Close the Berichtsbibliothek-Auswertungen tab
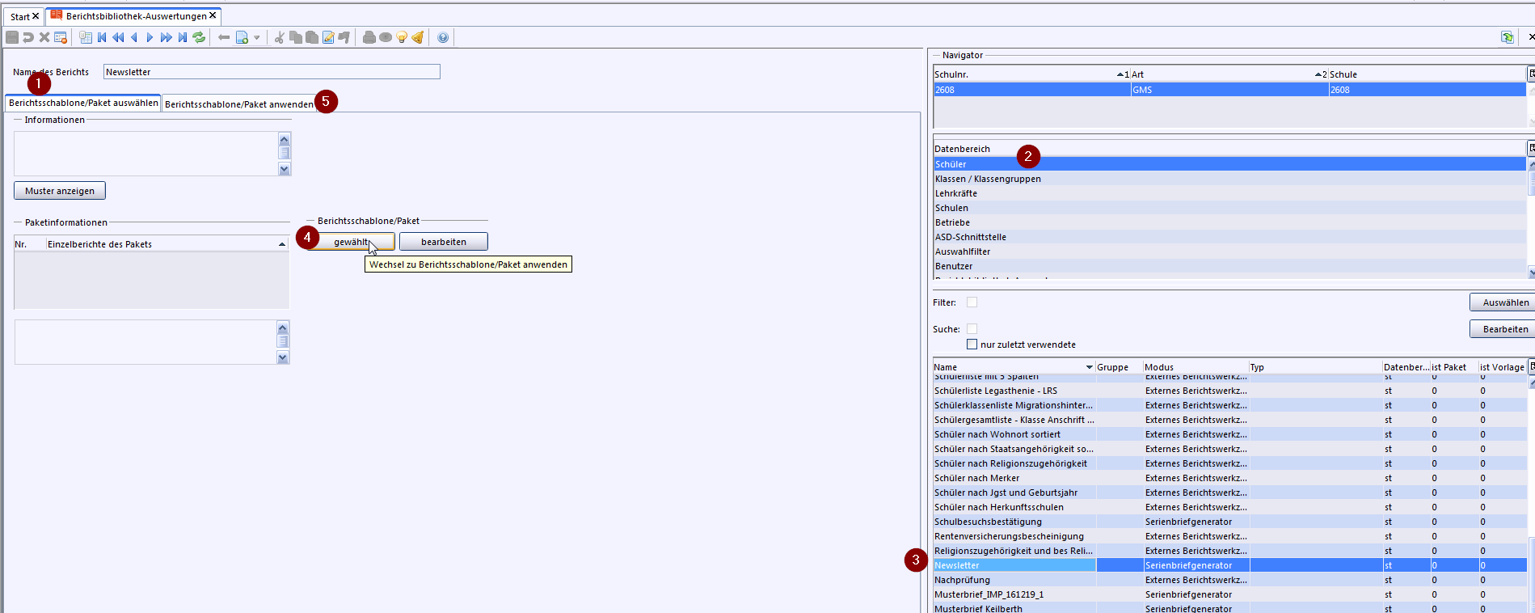The image size is (1535, 613). [x=213, y=15]
